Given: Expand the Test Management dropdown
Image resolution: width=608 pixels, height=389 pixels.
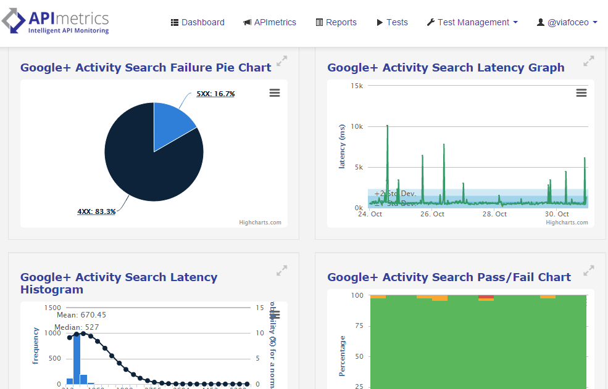Looking at the screenshot, I should point(472,22).
